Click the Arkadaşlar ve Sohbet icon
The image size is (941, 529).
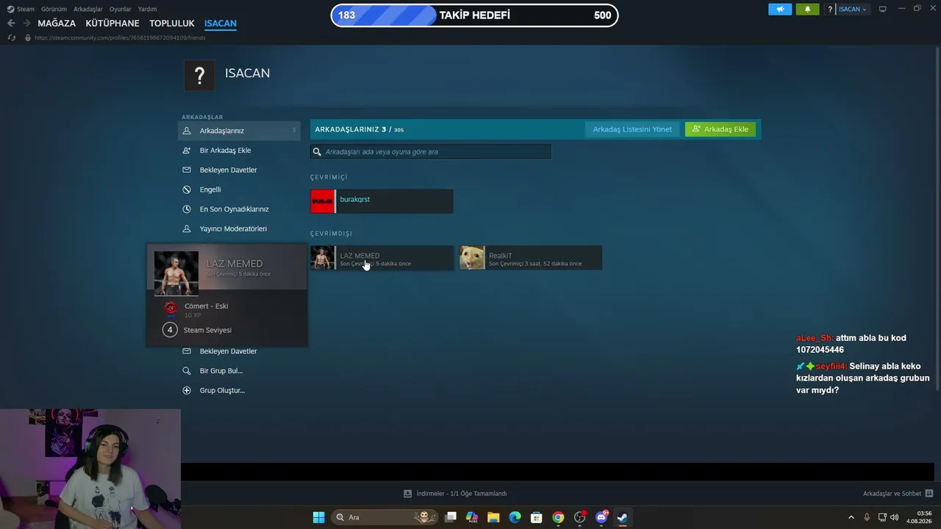[929, 494]
